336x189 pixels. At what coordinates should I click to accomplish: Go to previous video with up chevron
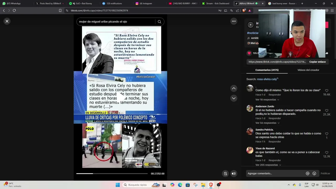pyautogui.click(x=234, y=88)
